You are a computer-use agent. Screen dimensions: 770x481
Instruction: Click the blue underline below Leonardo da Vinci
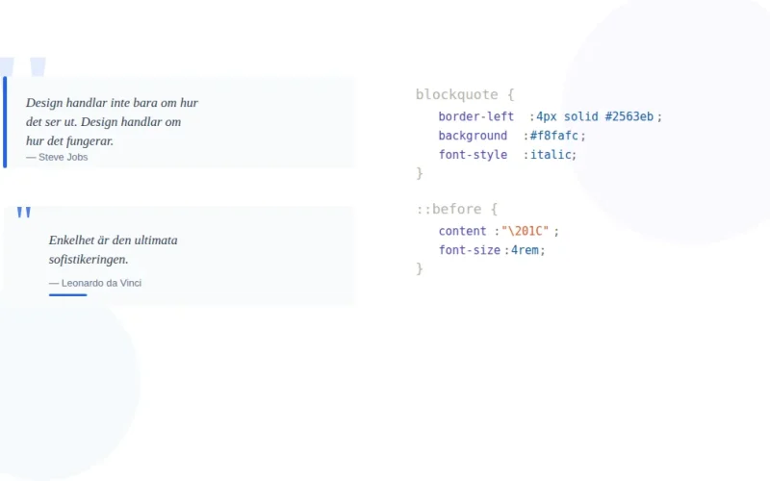(67, 294)
